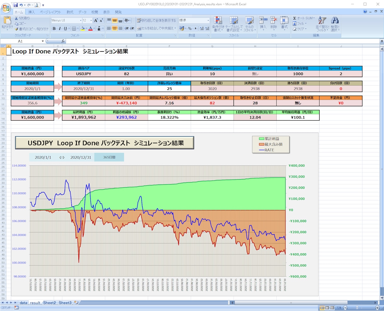The height and width of the screenshot is (311, 384).
Task: Open the font name dropdown (Meiryo UI)
Action: pyautogui.click(x=80, y=20)
